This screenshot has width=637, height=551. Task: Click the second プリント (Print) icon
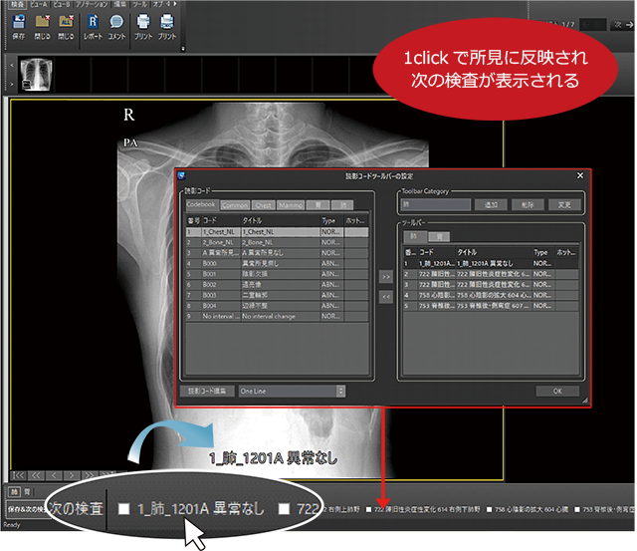(x=167, y=22)
